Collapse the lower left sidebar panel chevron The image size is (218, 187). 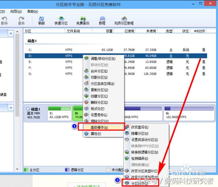11,108
